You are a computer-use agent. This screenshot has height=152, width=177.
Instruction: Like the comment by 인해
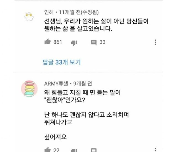(47, 41)
